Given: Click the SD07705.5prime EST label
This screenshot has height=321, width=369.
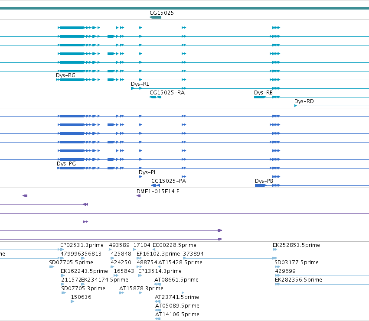Looking at the screenshot, I should pyautogui.click(x=71, y=263).
